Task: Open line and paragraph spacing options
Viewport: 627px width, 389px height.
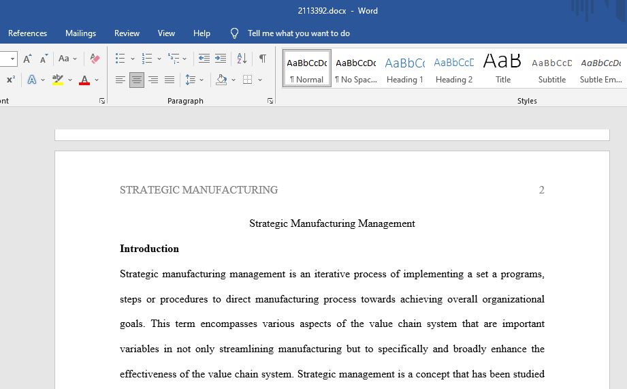Action: pos(191,80)
